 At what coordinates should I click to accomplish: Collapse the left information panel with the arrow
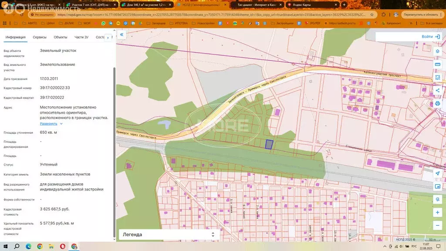coord(122,34)
